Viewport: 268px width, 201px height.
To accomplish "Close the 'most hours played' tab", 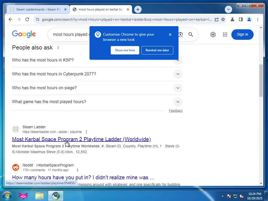I will point(128,10).
